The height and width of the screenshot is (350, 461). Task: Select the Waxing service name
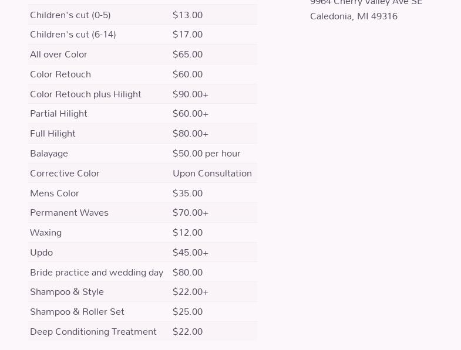[46, 233]
